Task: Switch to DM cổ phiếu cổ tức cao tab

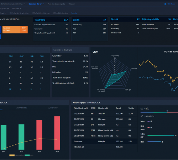Action: click(41, 13)
